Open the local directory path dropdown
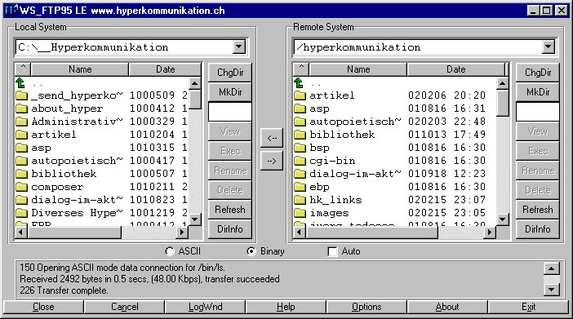The image size is (573, 319). click(x=239, y=47)
